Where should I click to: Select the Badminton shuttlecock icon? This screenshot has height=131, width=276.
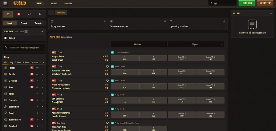[x=6, y=106]
